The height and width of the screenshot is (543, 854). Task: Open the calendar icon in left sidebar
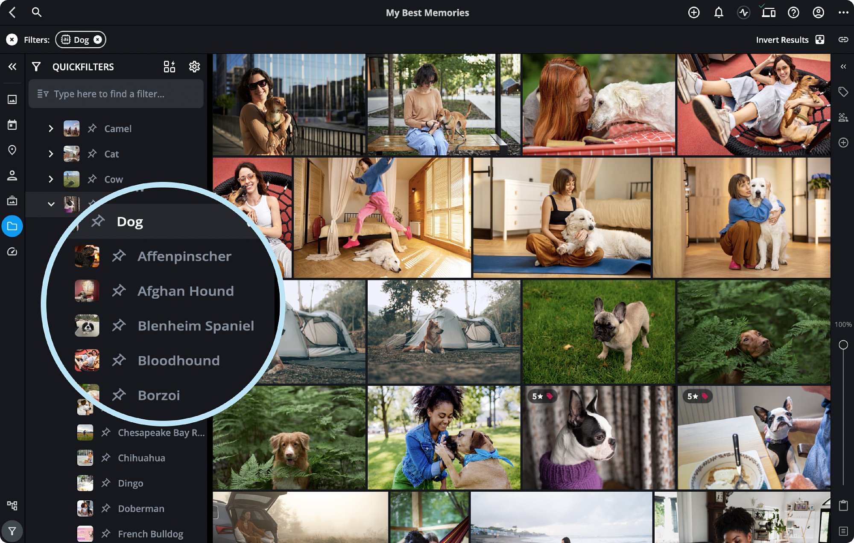point(12,125)
